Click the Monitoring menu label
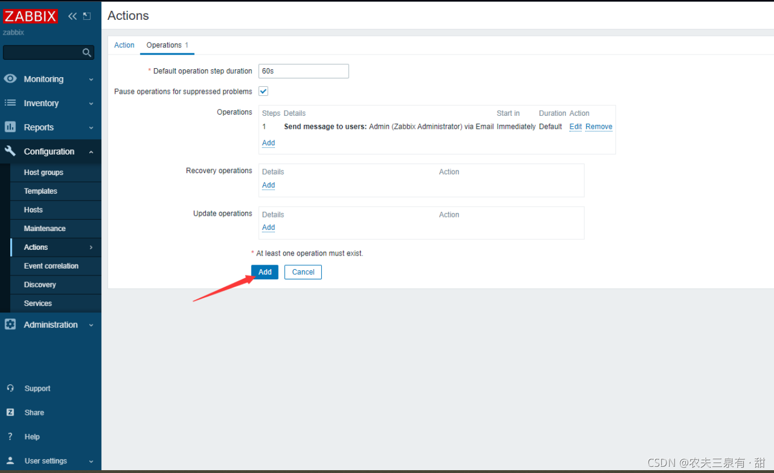The image size is (774, 473). (x=44, y=79)
